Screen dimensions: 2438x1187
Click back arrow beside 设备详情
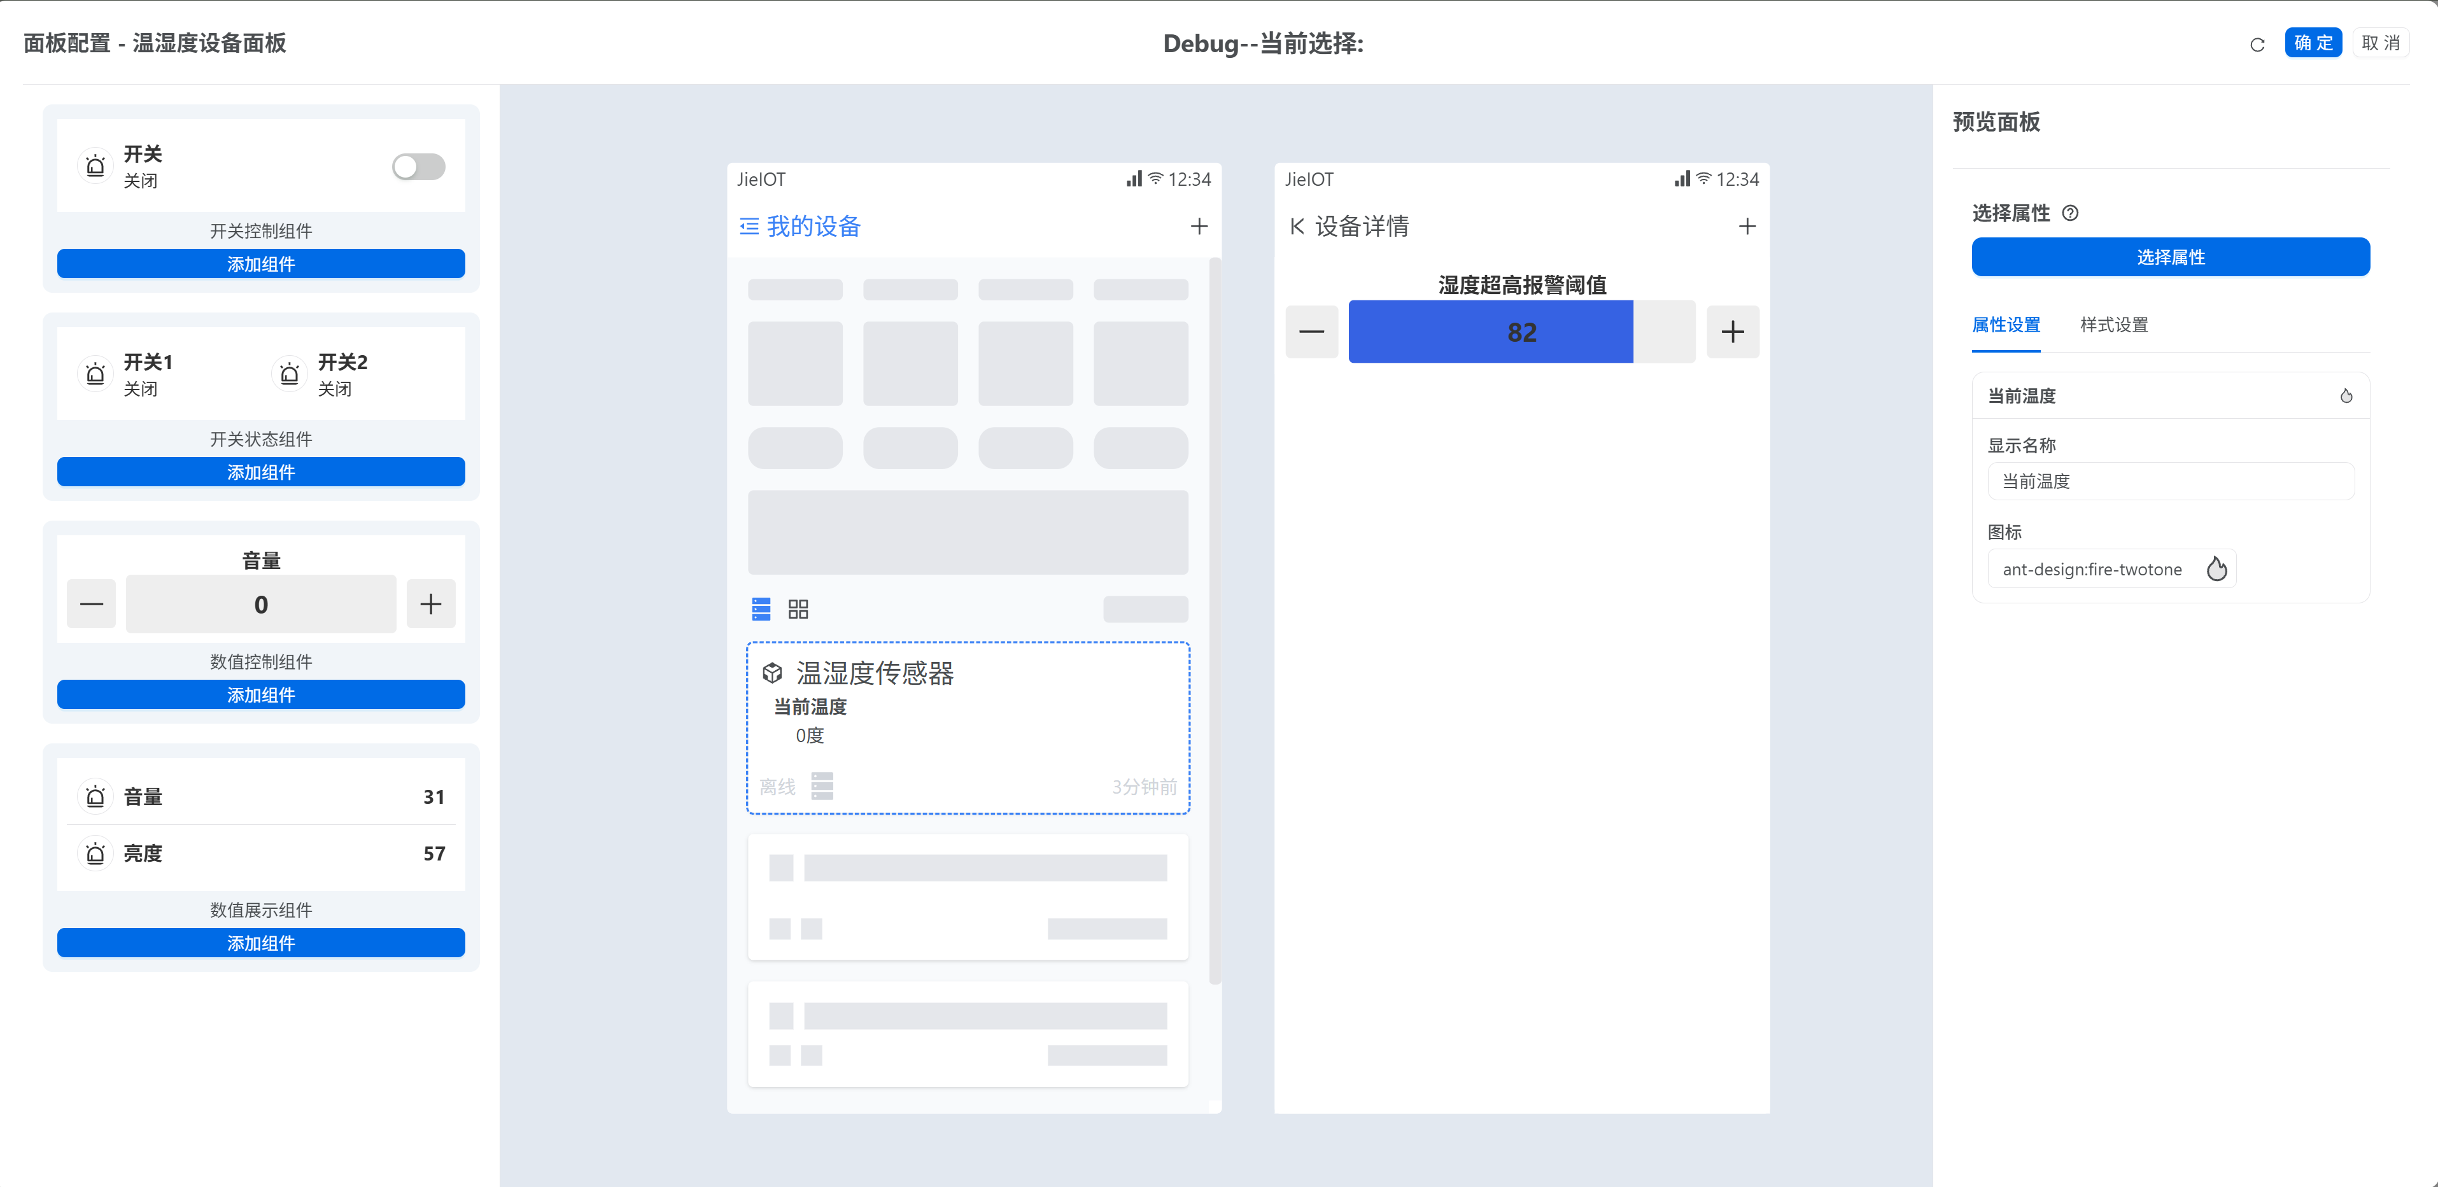[1297, 226]
